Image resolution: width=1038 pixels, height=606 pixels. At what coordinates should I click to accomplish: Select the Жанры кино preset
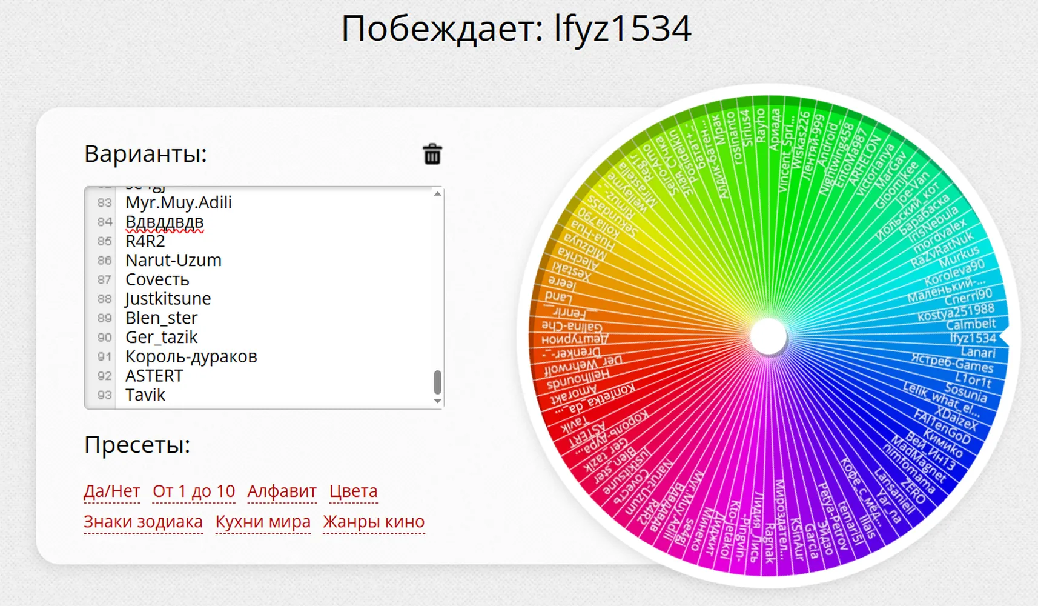pos(374,521)
